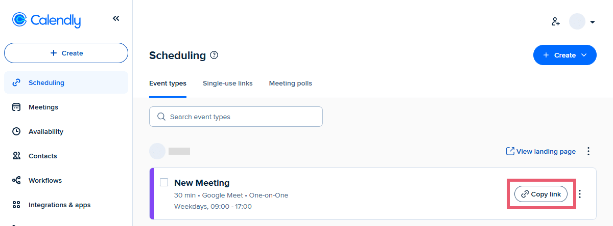613x226 pixels.
Task: Open the user section three-dot menu
Action: click(x=588, y=151)
